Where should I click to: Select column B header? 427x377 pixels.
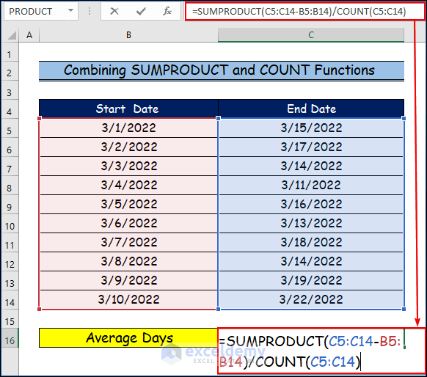coord(128,35)
